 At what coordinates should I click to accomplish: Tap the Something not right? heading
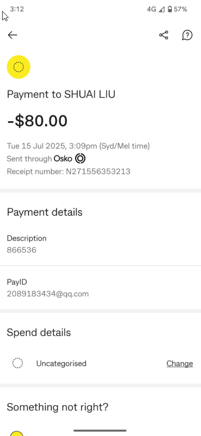(58, 407)
